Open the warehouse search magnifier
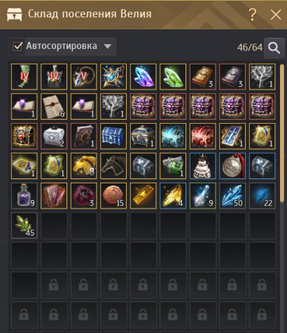The height and width of the screenshot is (333, 287). coord(274,48)
